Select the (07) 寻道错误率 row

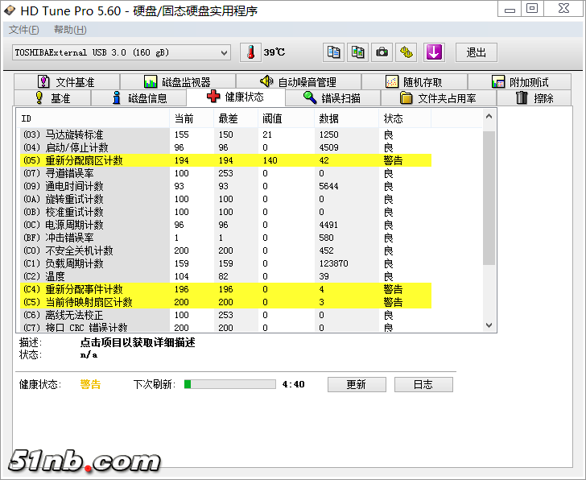225,173
